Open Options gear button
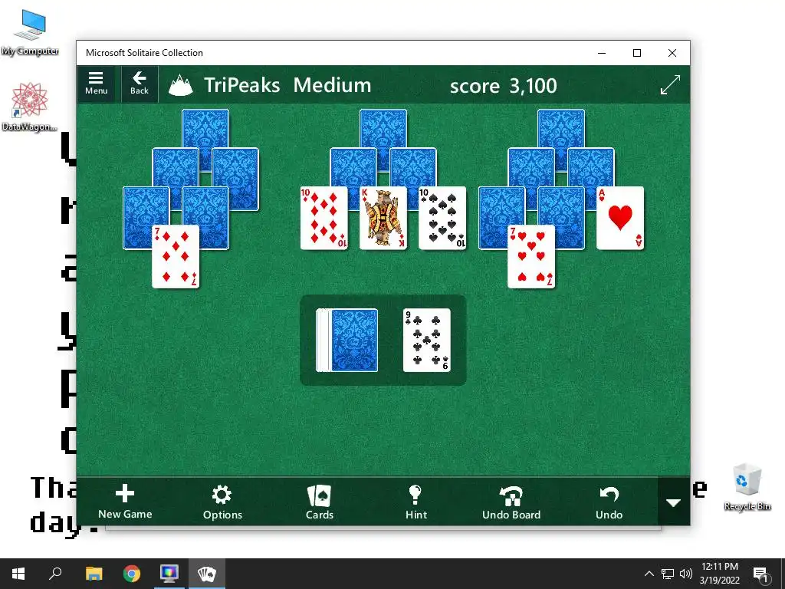 click(222, 502)
